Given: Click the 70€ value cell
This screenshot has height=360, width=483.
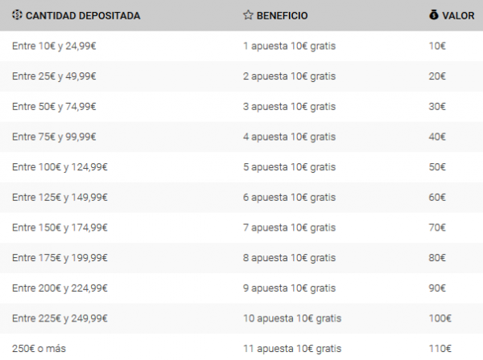Looking at the screenshot, I should 437,227.
